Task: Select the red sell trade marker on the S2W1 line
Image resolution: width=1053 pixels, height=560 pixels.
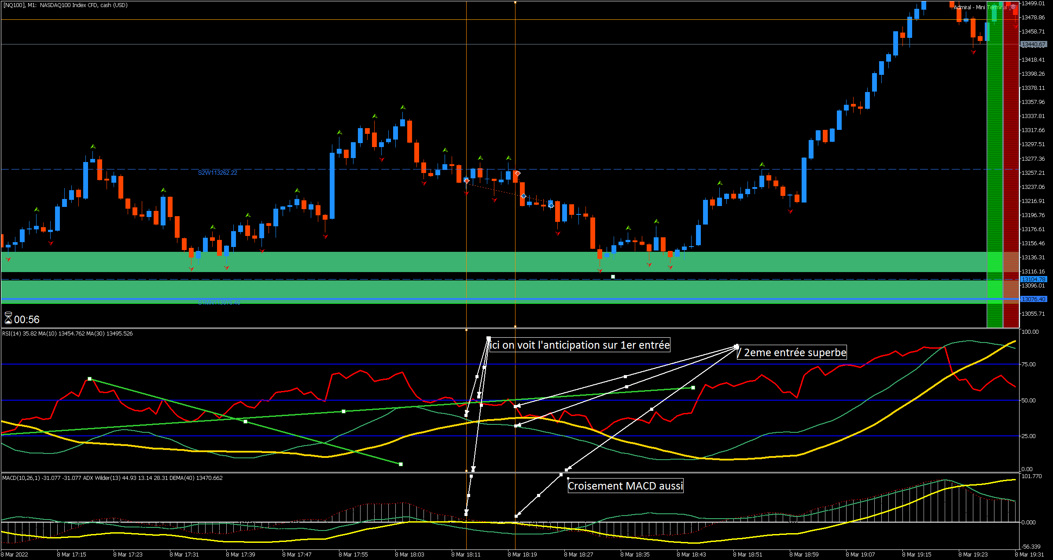Action: [518, 173]
